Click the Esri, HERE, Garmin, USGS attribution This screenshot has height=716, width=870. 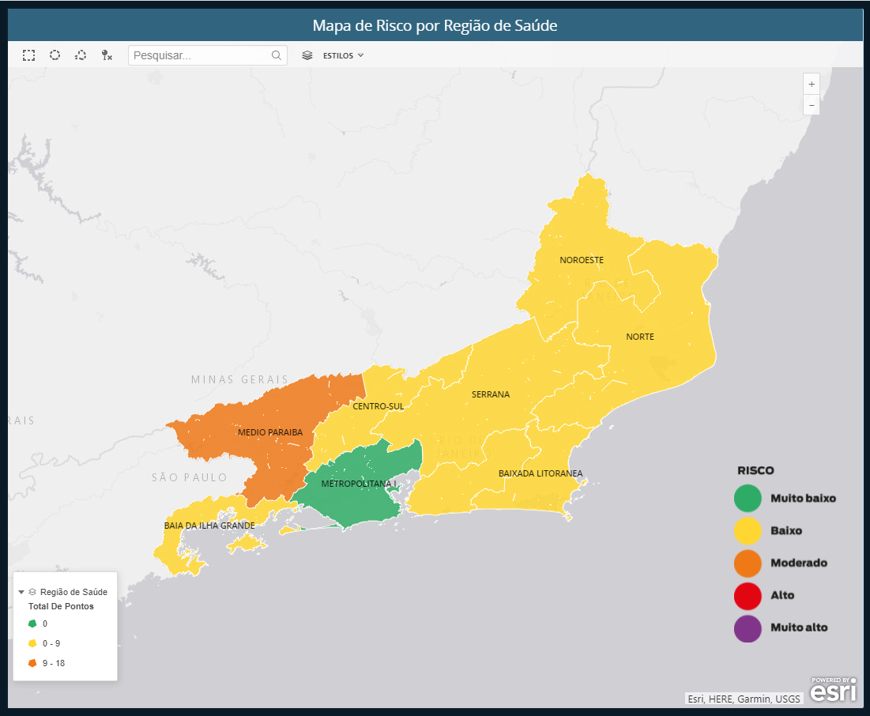pos(744,699)
